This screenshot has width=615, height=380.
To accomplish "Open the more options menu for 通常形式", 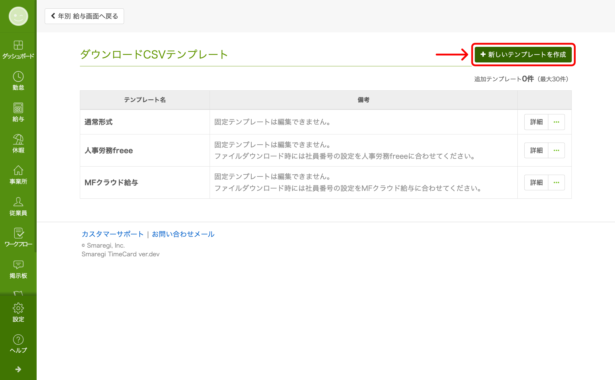I will 556,122.
